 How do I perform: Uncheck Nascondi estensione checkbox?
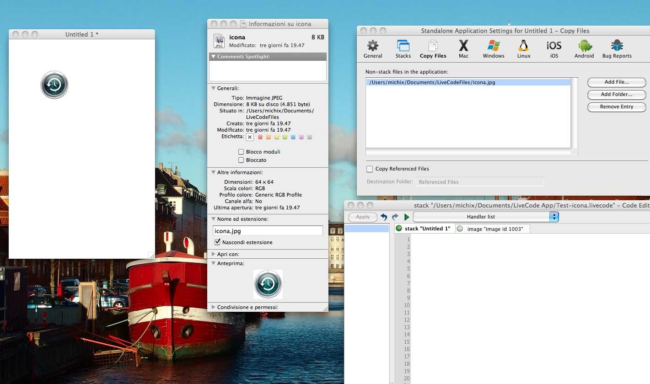218,242
